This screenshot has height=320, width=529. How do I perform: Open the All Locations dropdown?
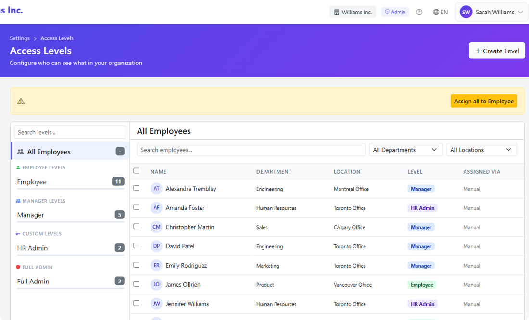coord(481,149)
